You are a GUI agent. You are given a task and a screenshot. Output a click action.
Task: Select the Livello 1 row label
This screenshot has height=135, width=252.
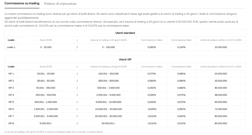click(x=11, y=47)
